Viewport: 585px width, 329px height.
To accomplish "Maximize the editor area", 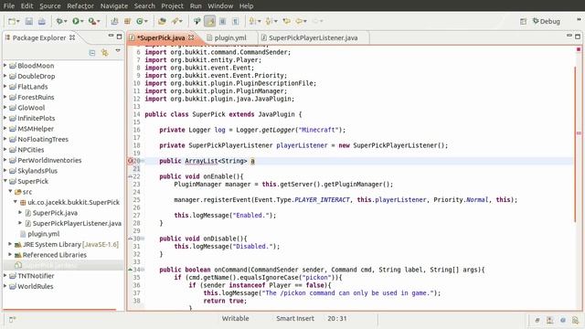I will pyautogui.click(x=578, y=37).
